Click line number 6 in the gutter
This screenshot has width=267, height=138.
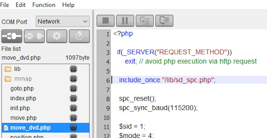click(108, 80)
